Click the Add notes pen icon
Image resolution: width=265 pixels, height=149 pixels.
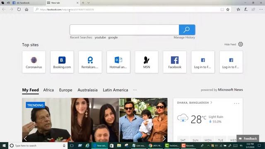(246, 10)
